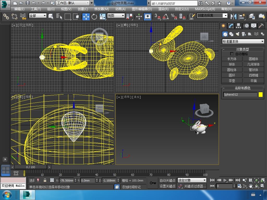Open the Render Setup teapot icon
Image resolution: width=267 pixels, height=200 pixels.
point(262,16)
